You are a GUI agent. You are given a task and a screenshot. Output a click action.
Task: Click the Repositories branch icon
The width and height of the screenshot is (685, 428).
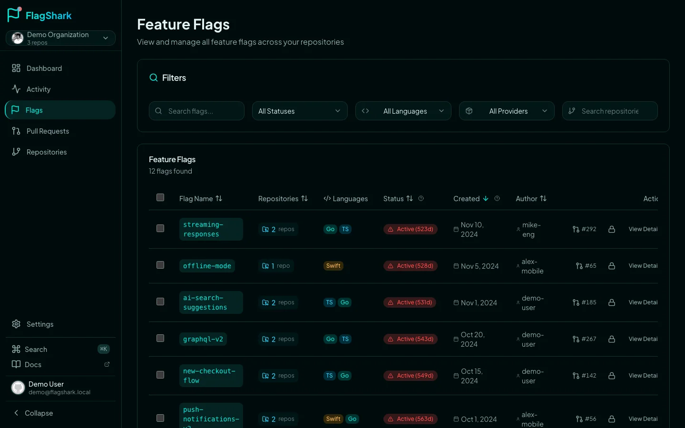pos(16,152)
